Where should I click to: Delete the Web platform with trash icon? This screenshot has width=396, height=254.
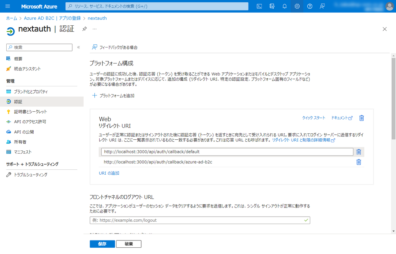pos(362,118)
